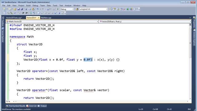Click the Save All icon
This screenshot has width=197, height=111.
22,9
